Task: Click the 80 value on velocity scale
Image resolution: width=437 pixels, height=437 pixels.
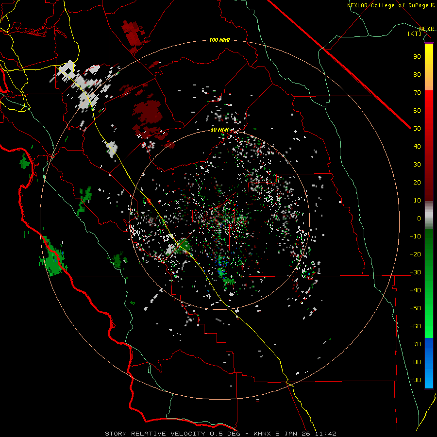Action: click(x=417, y=75)
